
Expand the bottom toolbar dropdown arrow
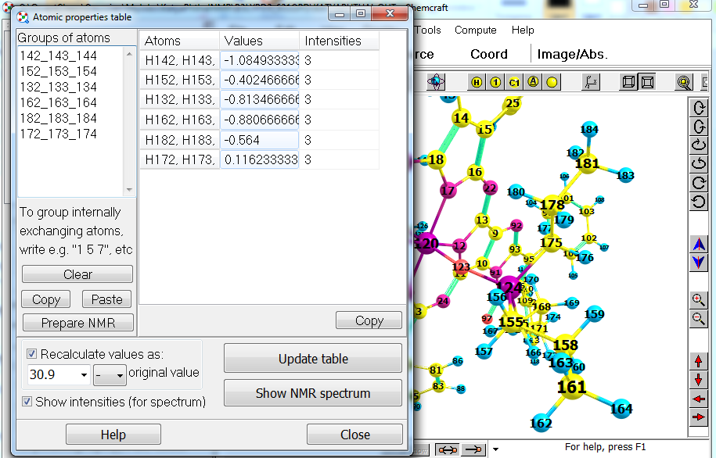pos(495,449)
